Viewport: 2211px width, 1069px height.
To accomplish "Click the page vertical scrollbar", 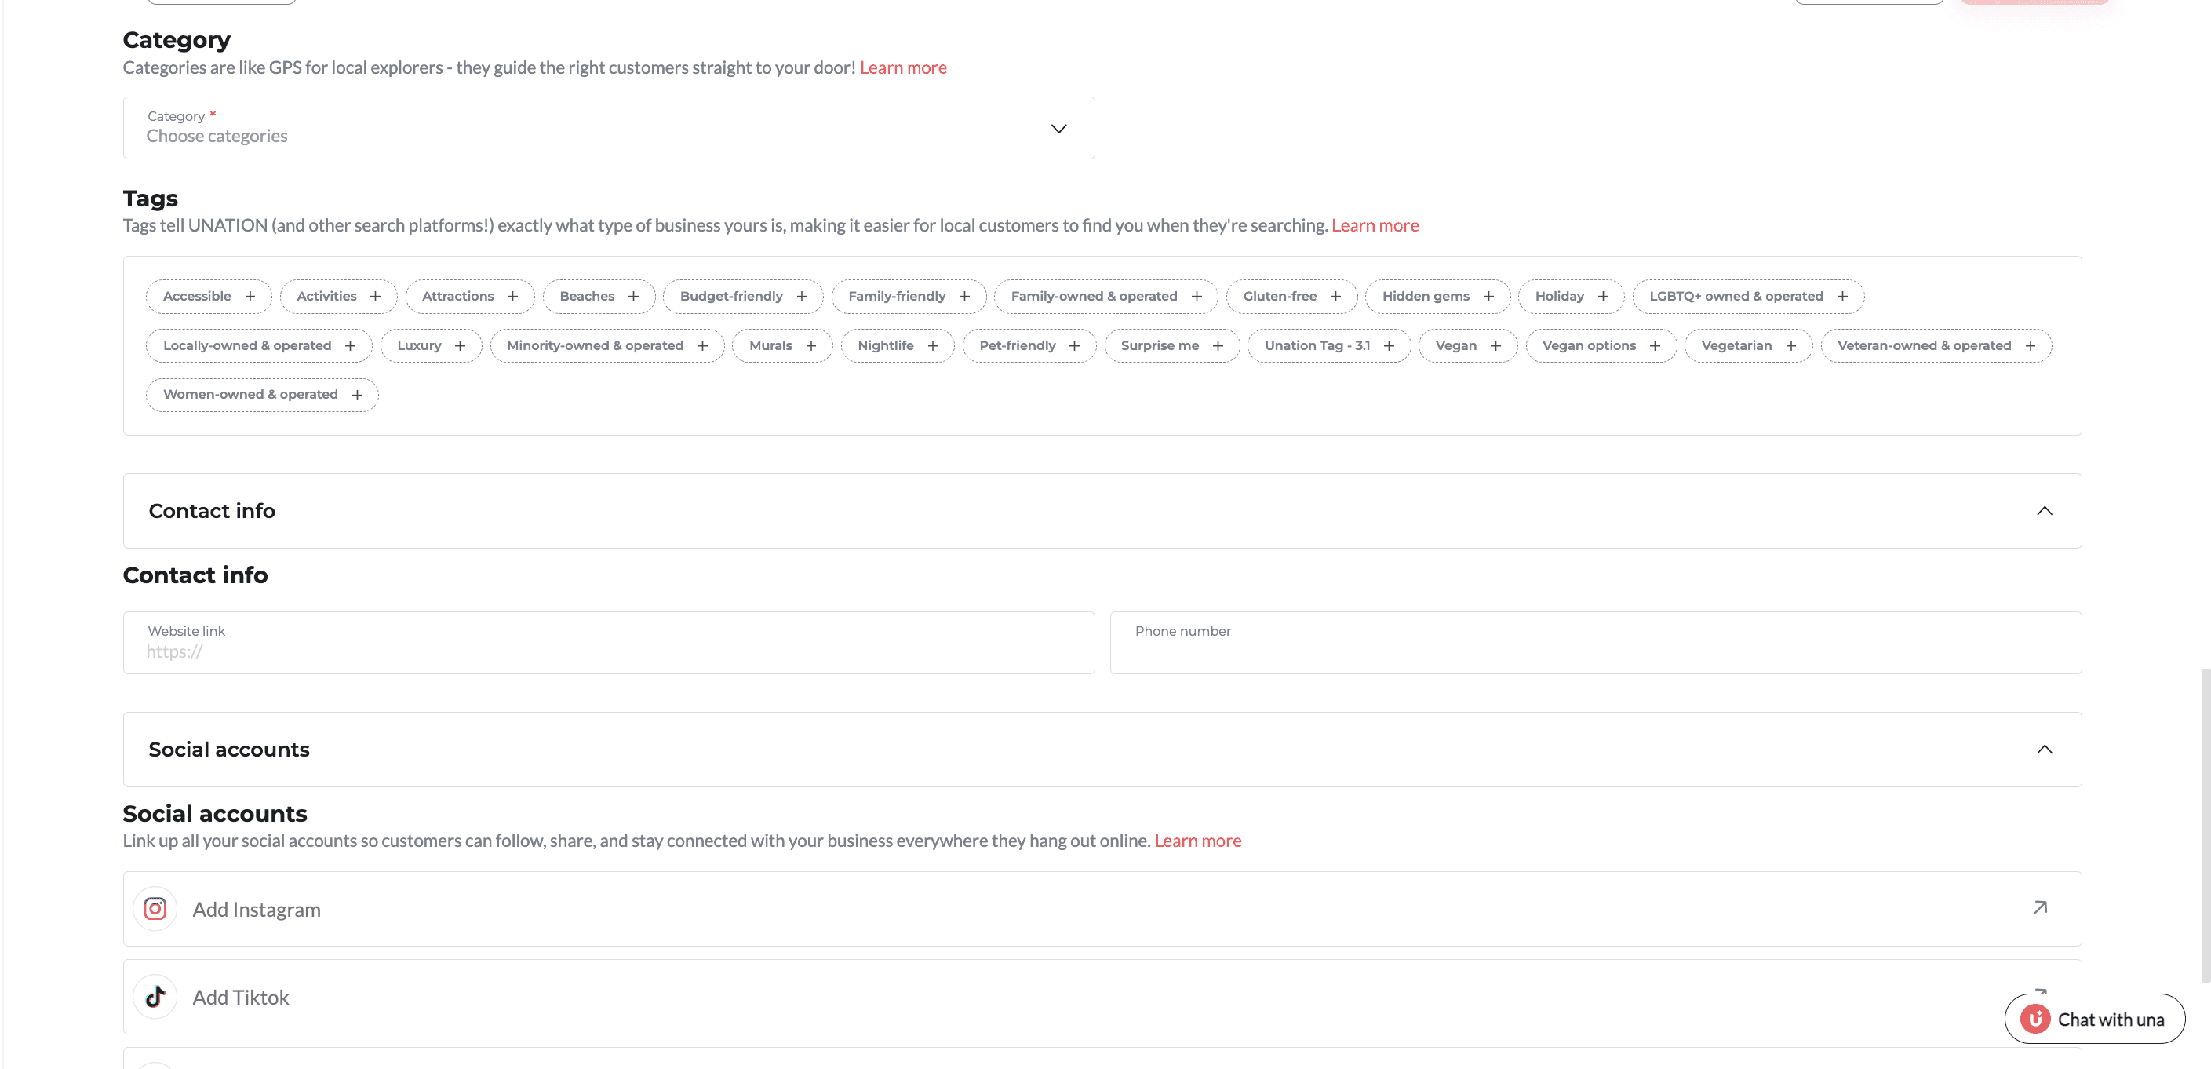I will tap(2204, 824).
